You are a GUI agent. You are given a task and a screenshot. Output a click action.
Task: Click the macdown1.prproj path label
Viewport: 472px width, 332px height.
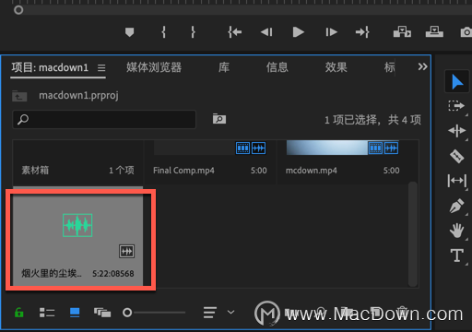[x=78, y=96]
